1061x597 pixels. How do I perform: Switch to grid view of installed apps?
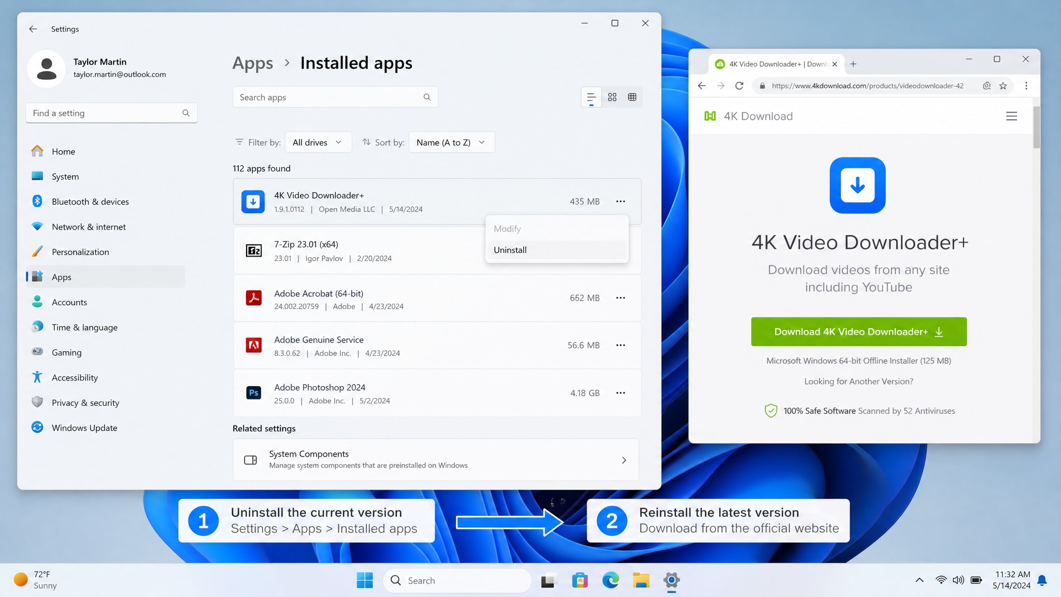pyautogui.click(x=612, y=97)
